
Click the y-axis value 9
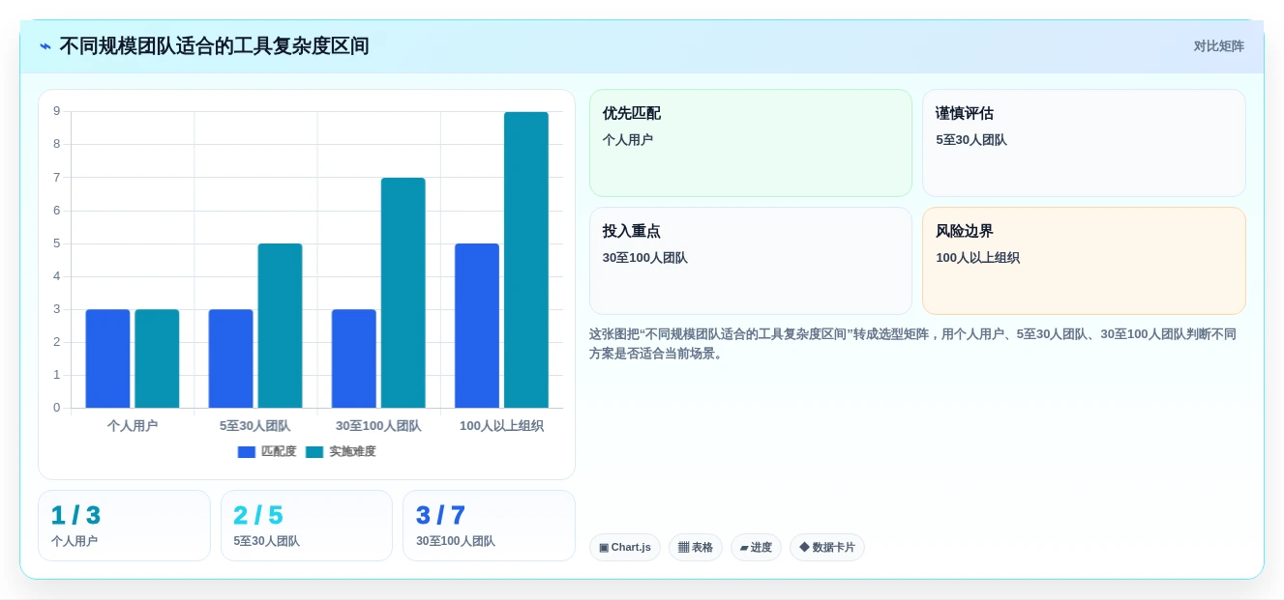57,111
